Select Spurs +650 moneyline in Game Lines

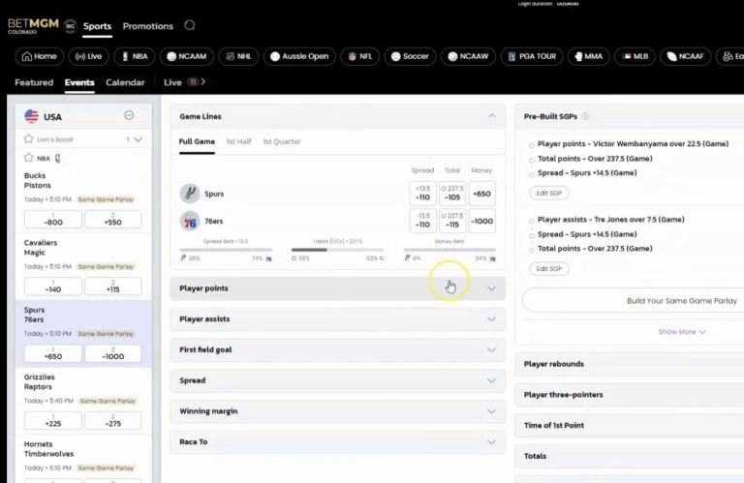click(x=482, y=194)
